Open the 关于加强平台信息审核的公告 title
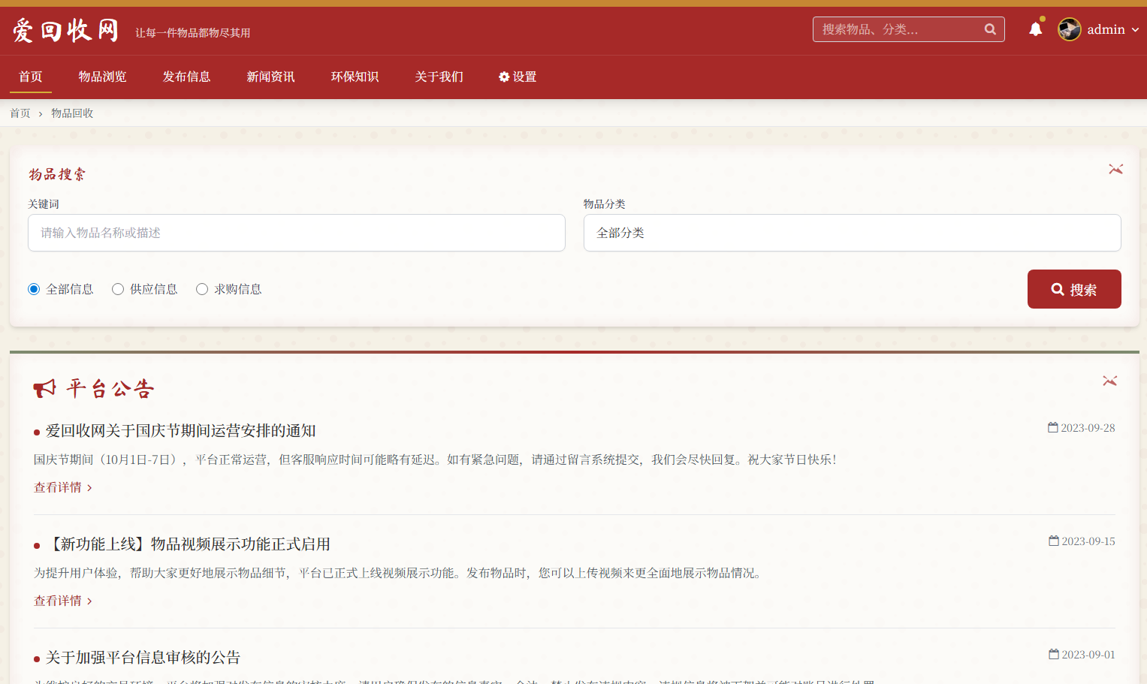Viewport: 1147px width, 684px height. [x=143, y=658]
